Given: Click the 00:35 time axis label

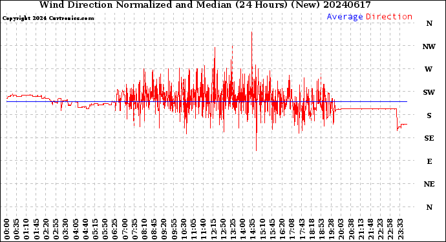Looking at the screenshot, I should (x=17, y=229).
